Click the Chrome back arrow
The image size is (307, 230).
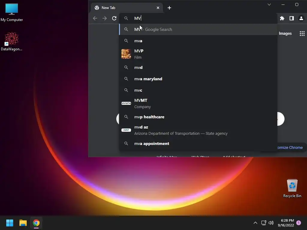point(95,18)
